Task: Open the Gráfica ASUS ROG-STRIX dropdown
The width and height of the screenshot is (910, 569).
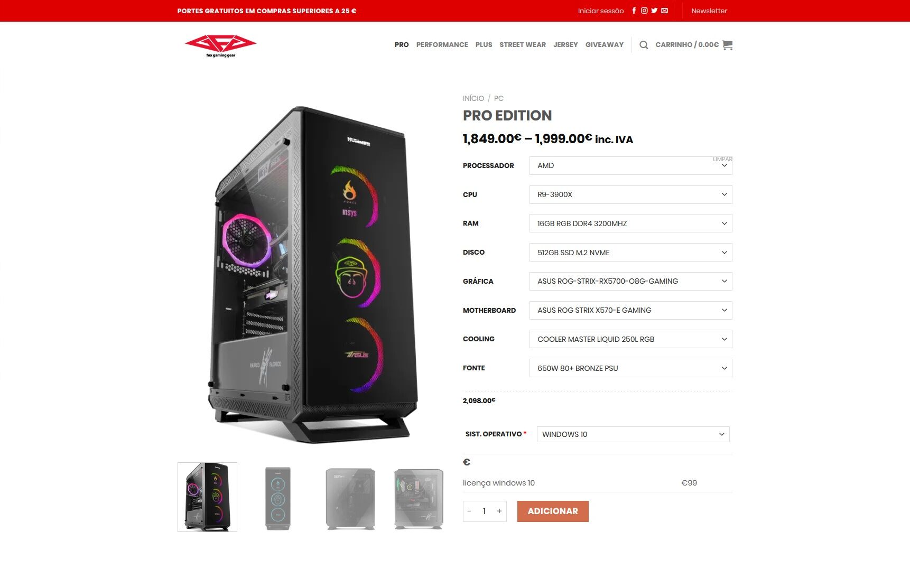Action: click(630, 282)
